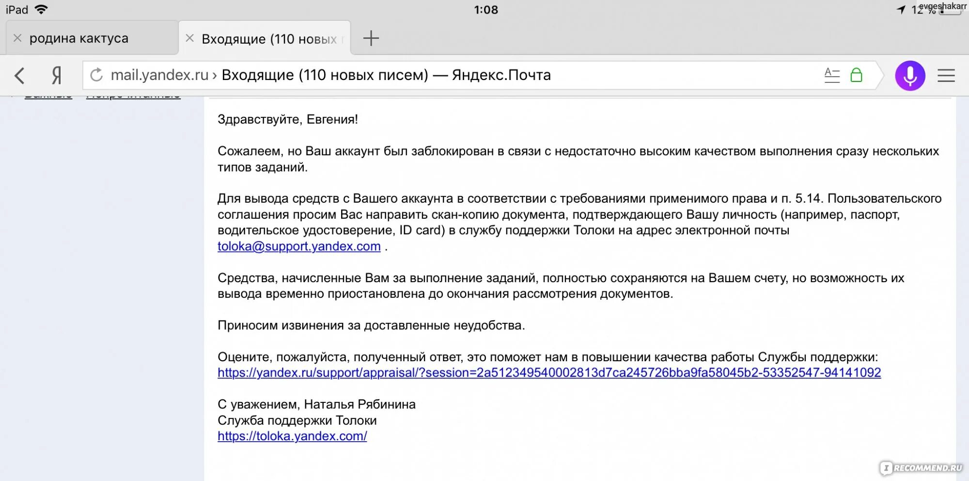
Task: Tap the Wi-Fi status icon
Action: click(x=42, y=9)
